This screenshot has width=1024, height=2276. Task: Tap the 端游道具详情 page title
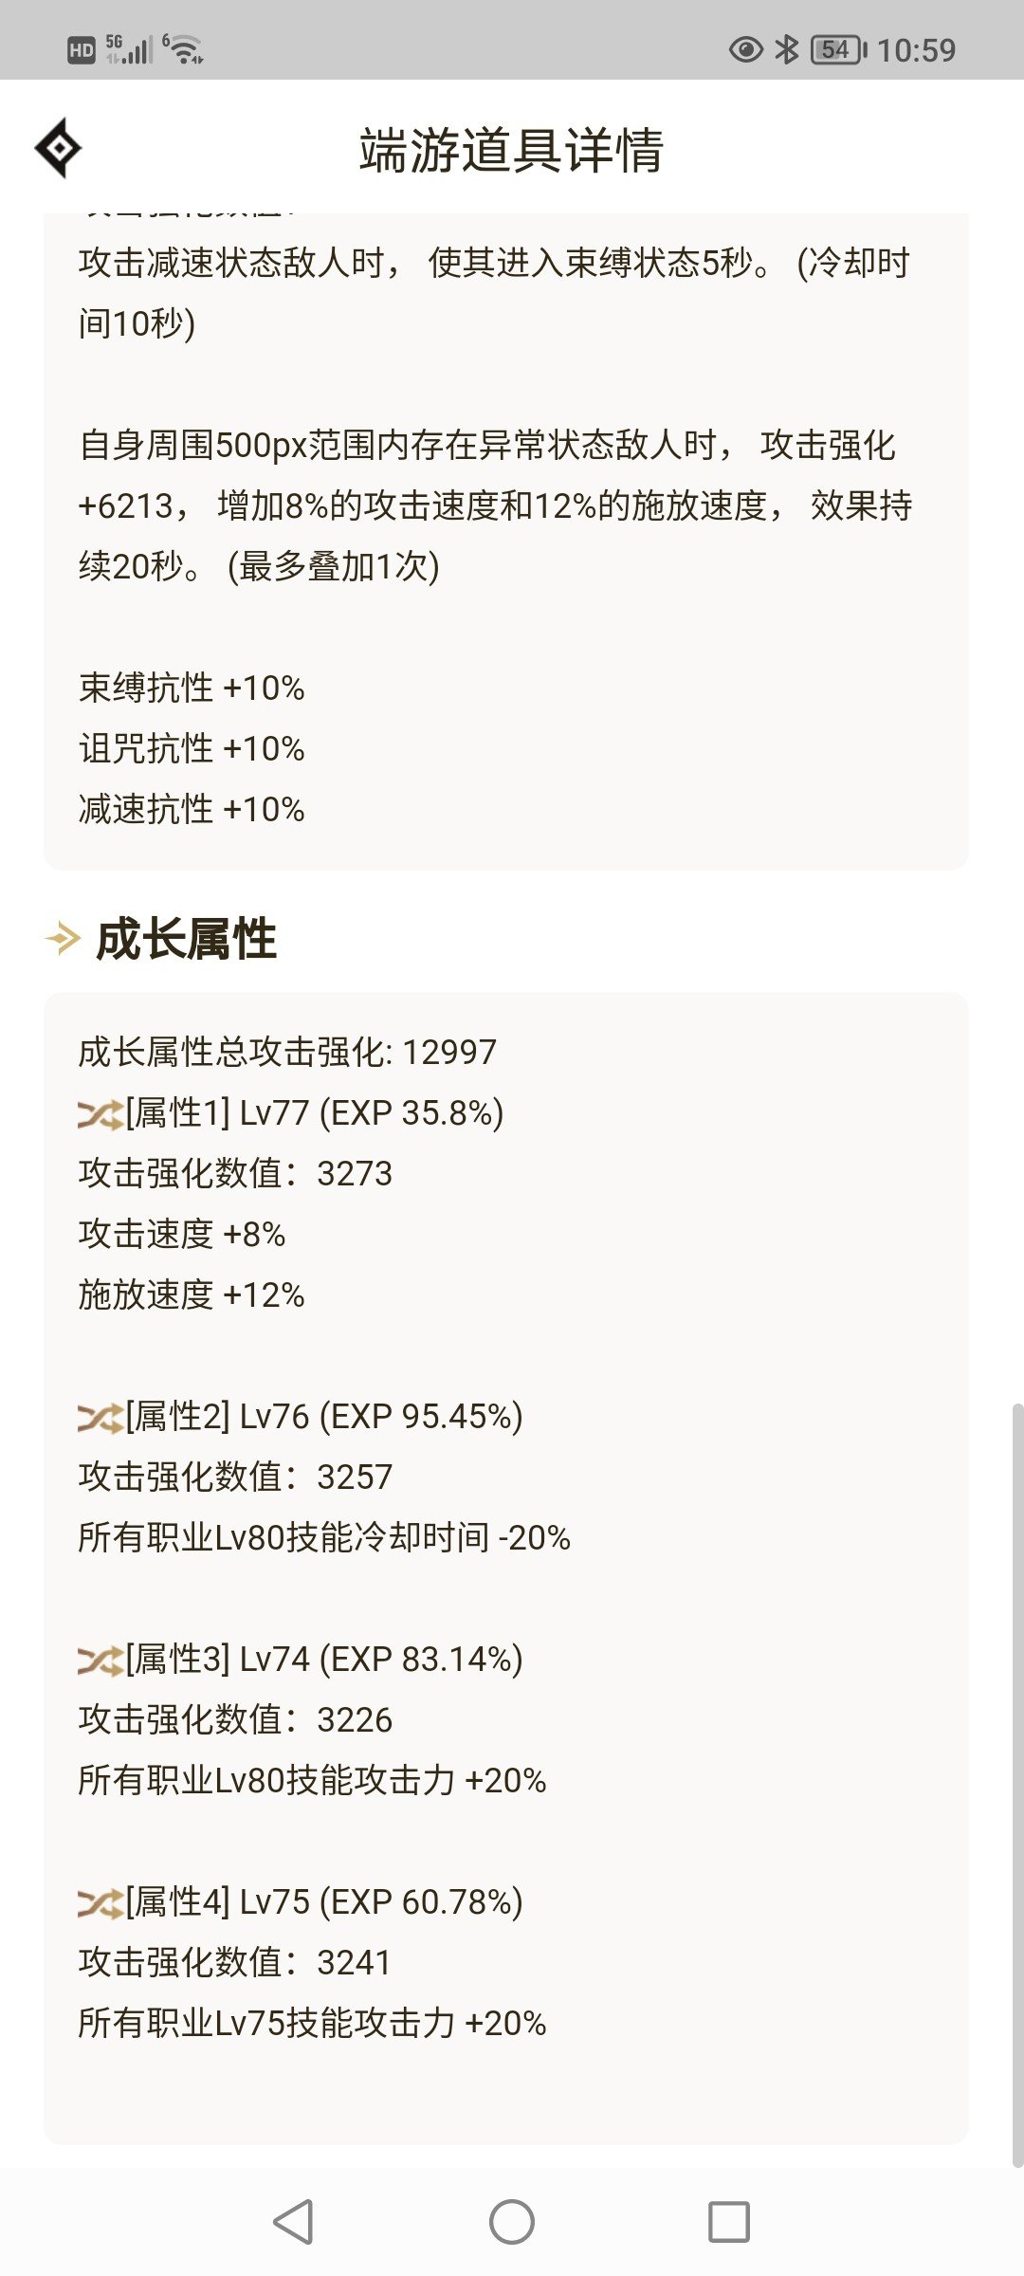pos(511,150)
